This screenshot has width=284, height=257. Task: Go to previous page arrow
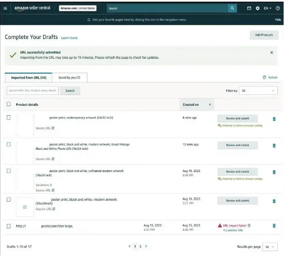point(130,246)
